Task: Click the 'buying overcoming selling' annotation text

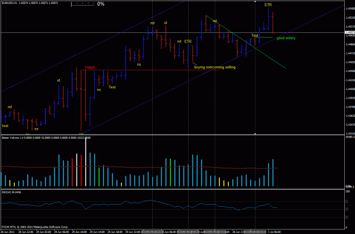Action: [215, 67]
